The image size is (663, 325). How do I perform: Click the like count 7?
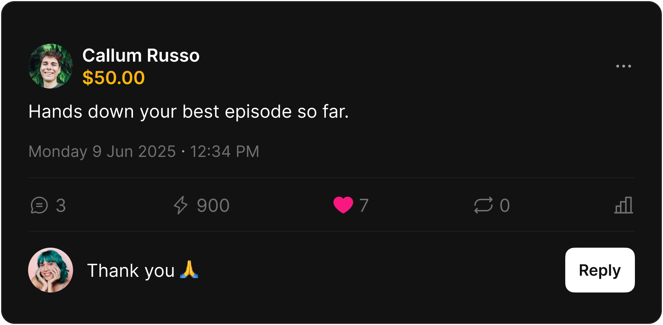click(x=364, y=205)
